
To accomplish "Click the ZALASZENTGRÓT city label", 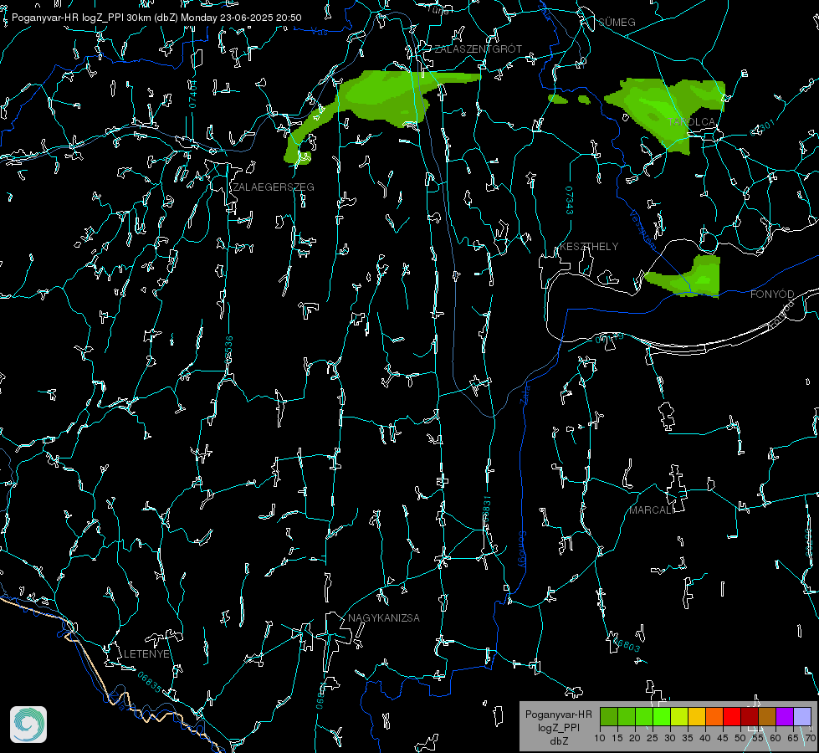I will 478,49.
